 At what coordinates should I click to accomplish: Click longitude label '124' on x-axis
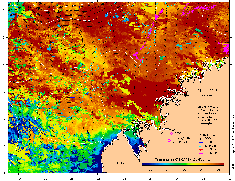pyautogui.click(x=150, y=178)
